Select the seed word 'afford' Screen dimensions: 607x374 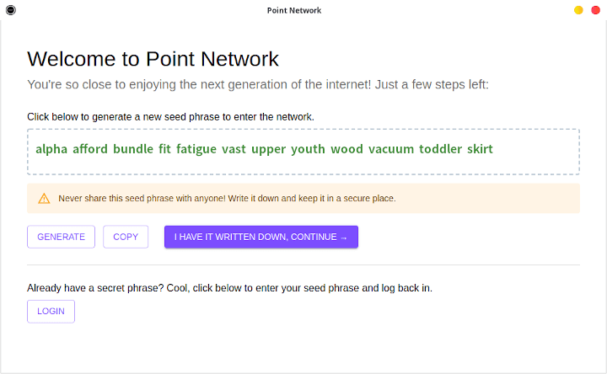click(90, 149)
